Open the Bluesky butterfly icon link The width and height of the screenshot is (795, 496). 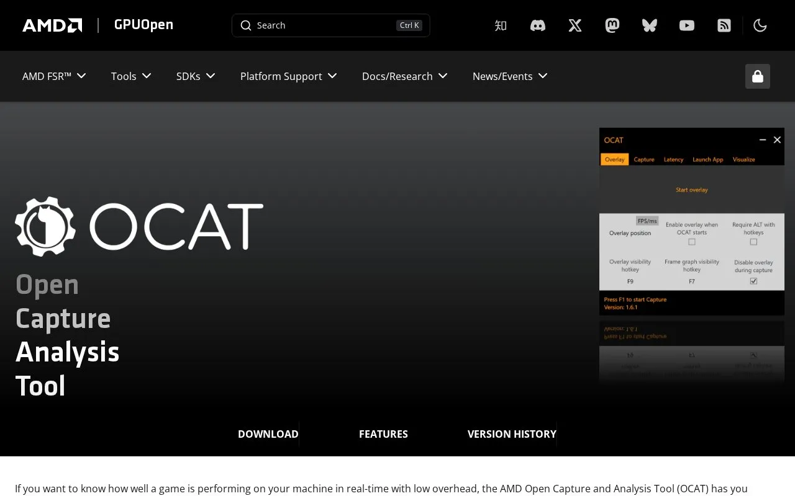(x=650, y=25)
